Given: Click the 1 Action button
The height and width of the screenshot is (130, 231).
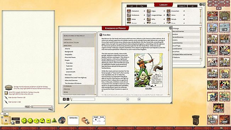Looking at the screenshot, I should pos(16,119).
